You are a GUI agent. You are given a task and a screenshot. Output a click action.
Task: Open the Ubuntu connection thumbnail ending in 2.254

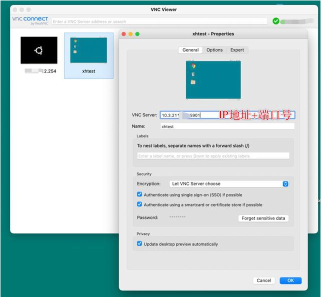pos(39,50)
